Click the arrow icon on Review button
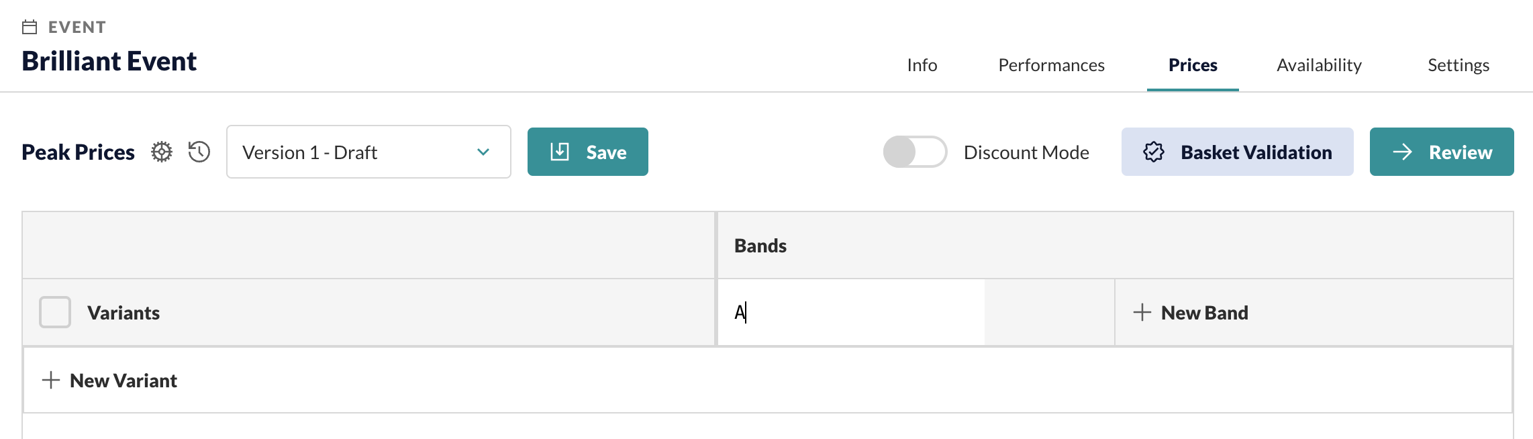1533x439 pixels. [x=1402, y=152]
